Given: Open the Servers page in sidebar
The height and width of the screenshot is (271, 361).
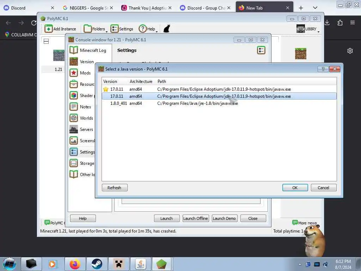Looking at the screenshot, I should click(x=81, y=129).
